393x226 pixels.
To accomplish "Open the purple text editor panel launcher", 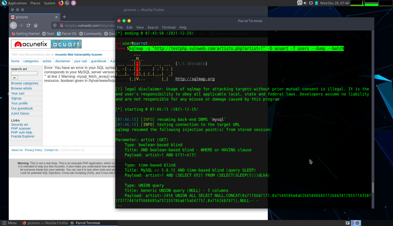I will [73, 3].
